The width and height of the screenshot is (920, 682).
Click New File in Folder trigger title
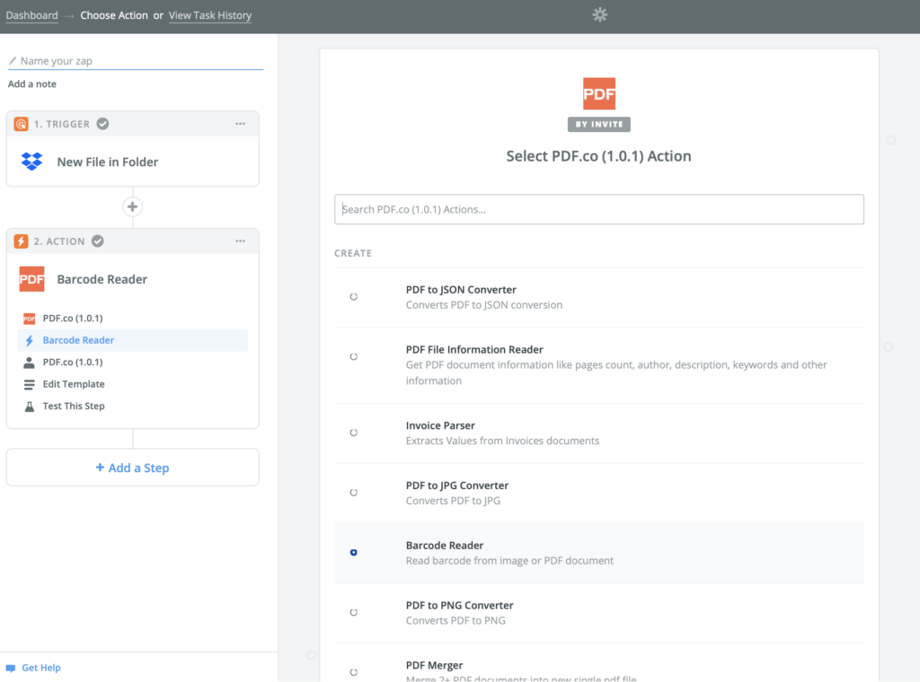coord(108,162)
